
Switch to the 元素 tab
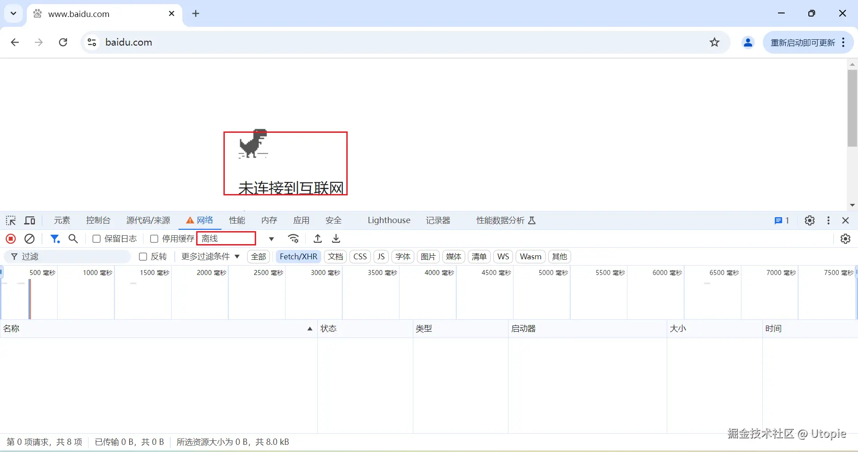pyautogui.click(x=62, y=220)
